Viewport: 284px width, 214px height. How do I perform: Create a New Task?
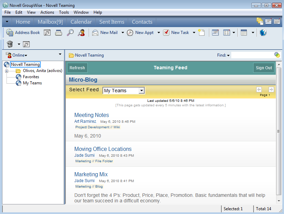[176, 33]
